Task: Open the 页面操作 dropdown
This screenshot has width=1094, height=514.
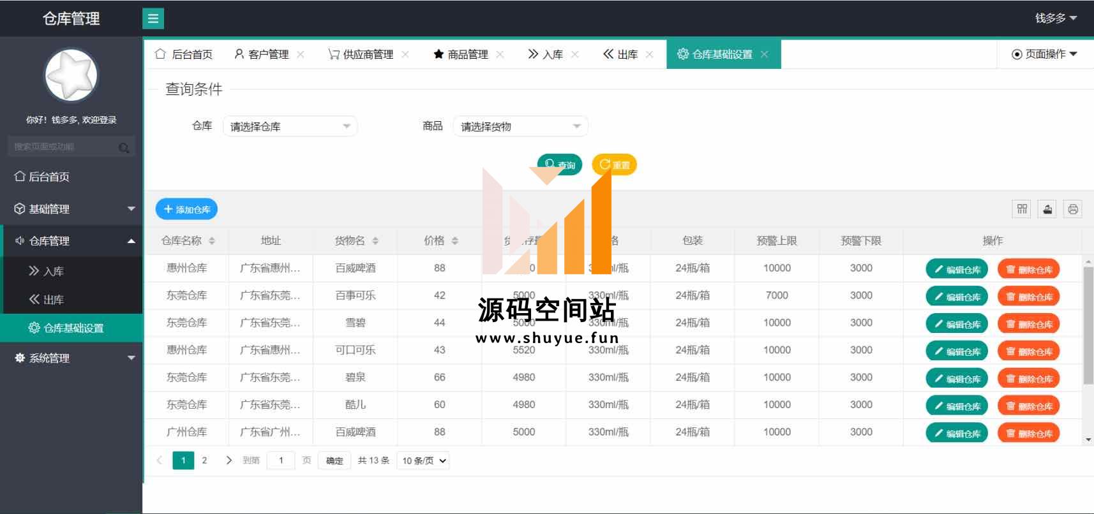Action: tap(1045, 54)
